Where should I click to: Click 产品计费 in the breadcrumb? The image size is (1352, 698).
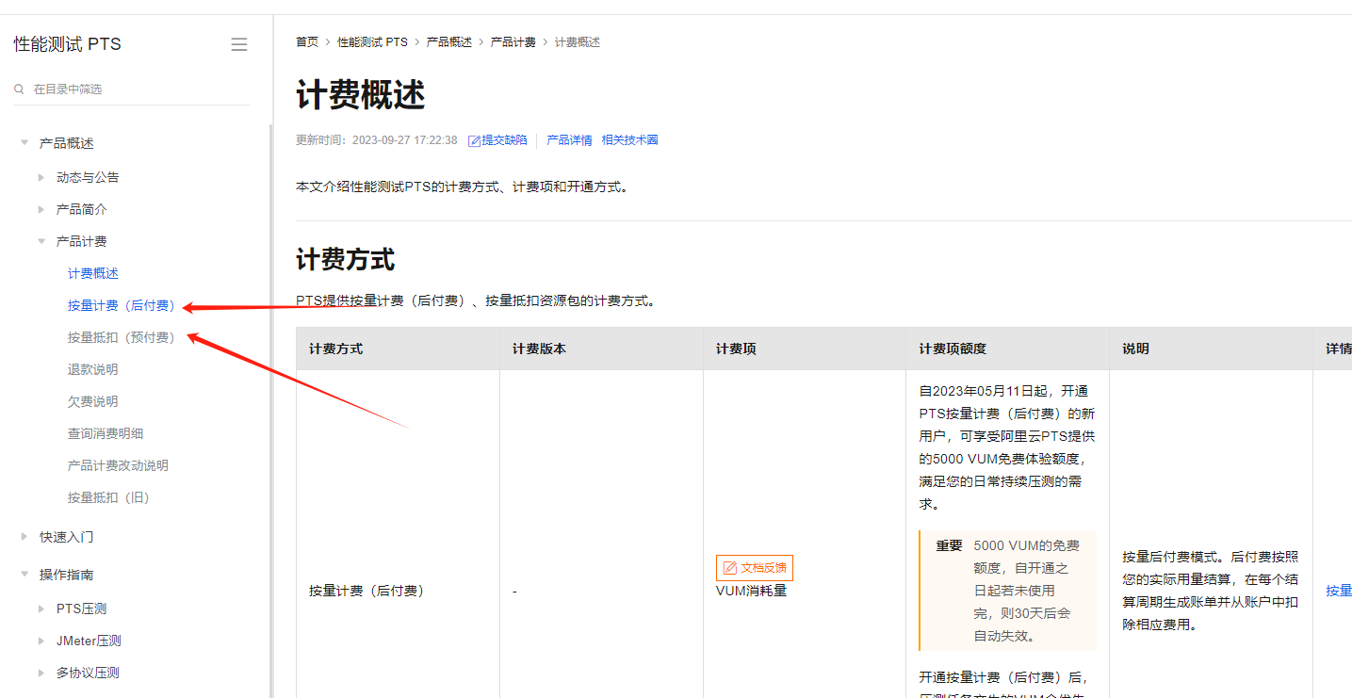click(513, 42)
